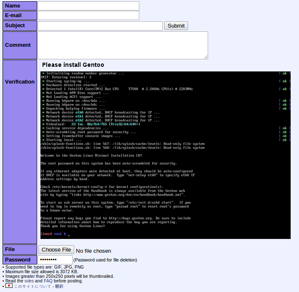
Task: Click the 'No file chosen' text
Action: 93,251
